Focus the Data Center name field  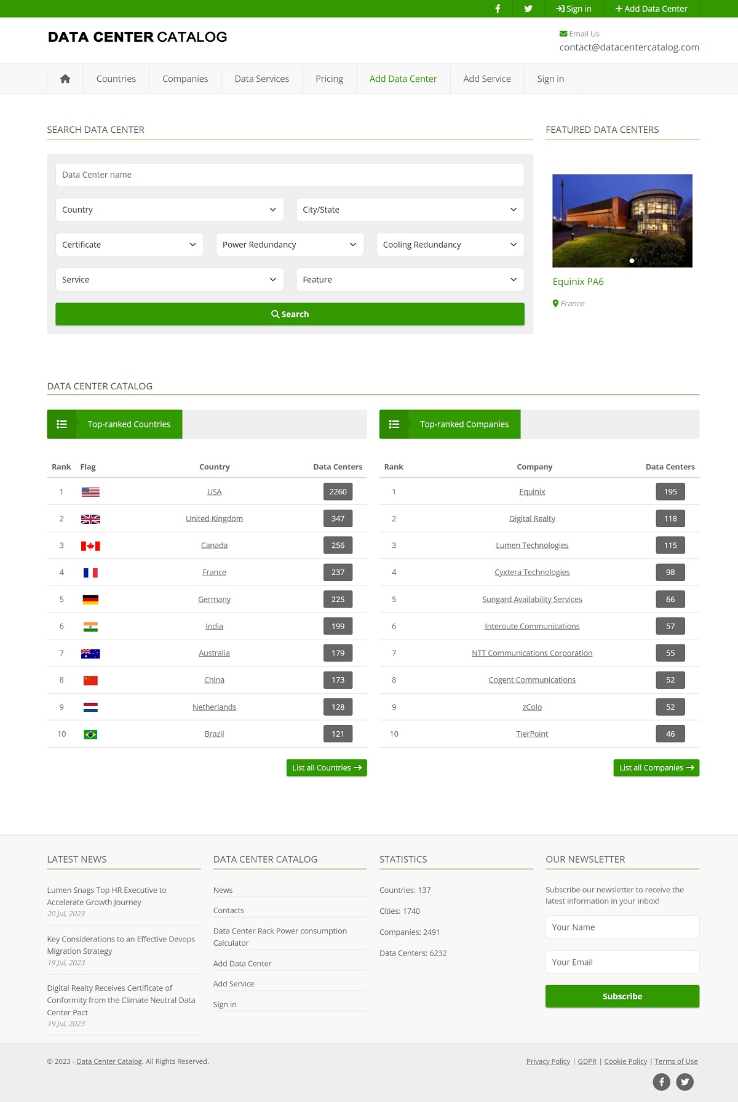click(x=290, y=175)
